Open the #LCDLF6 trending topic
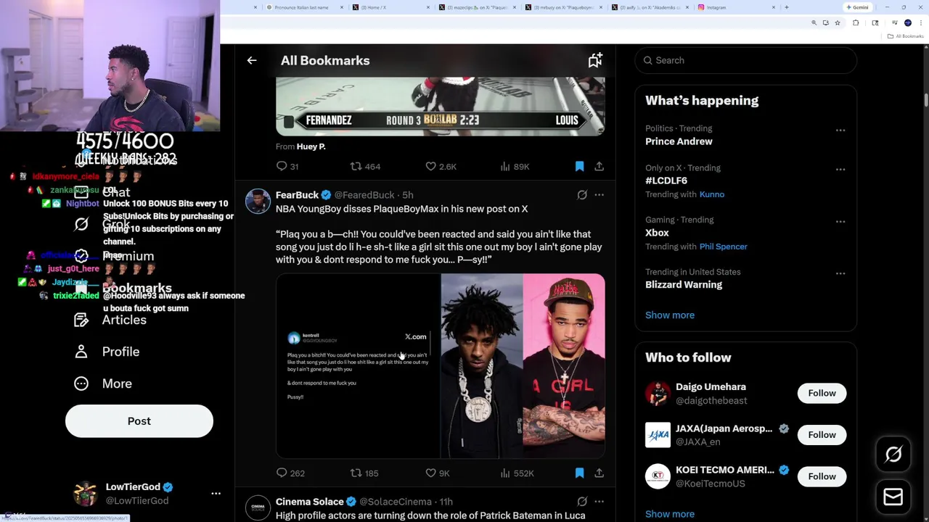The width and height of the screenshot is (929, 522). pyautogui.click(x=666, y=181)
